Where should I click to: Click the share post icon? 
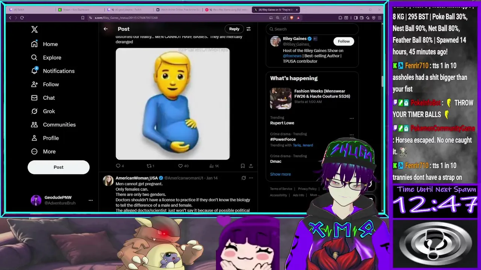point(251,166)
